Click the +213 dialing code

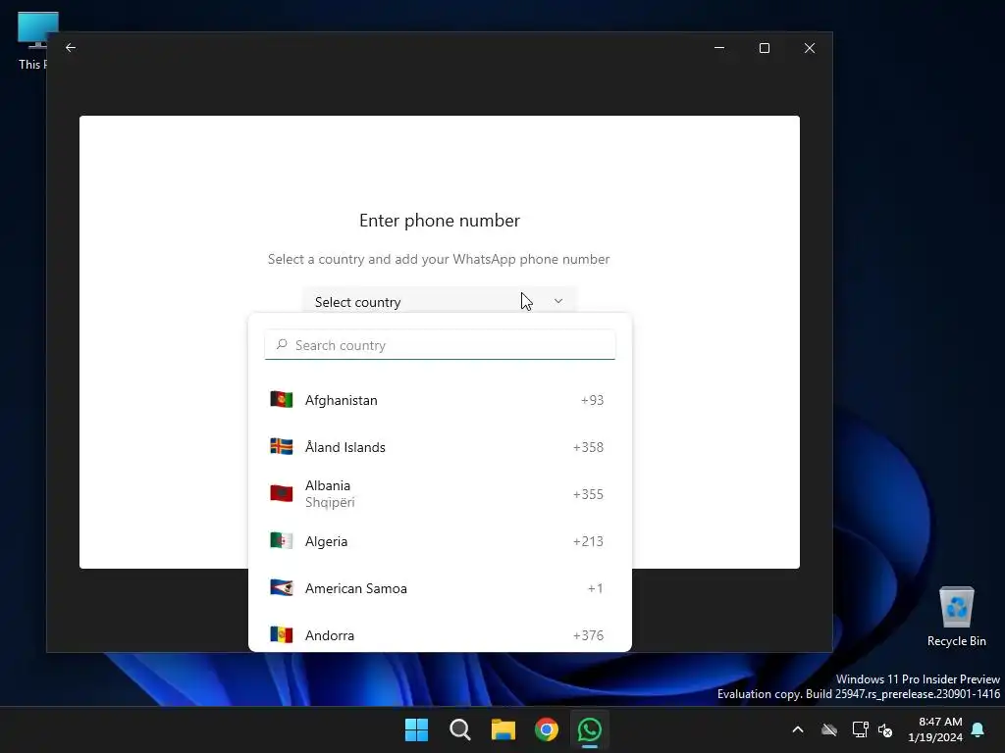click(589, 541)
